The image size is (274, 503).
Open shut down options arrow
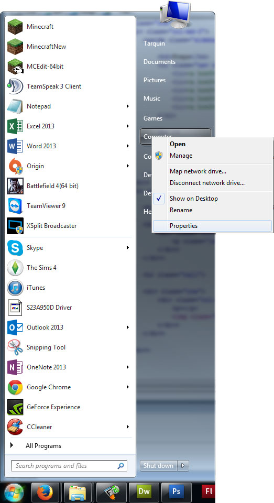[x=183, y=465]
